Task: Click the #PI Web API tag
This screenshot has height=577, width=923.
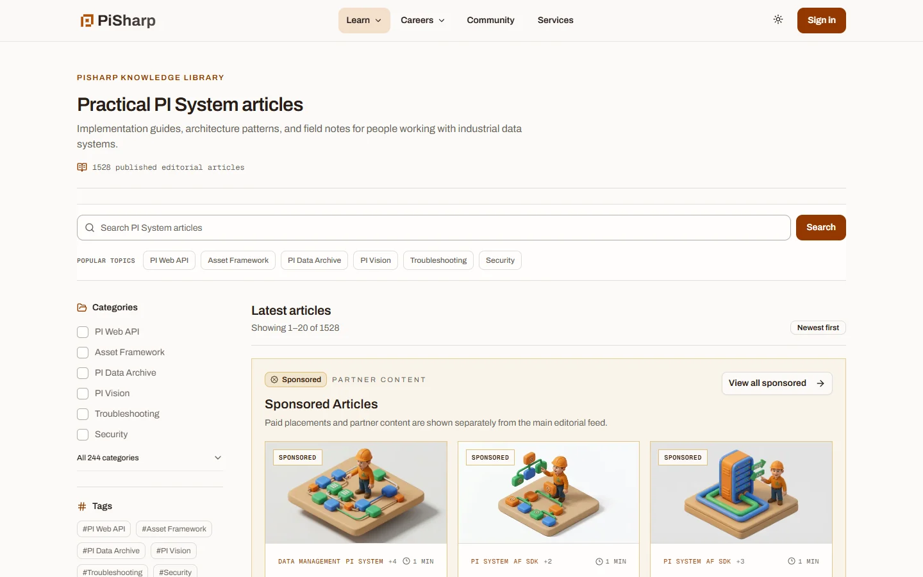Action: click(x=104, y=529)
